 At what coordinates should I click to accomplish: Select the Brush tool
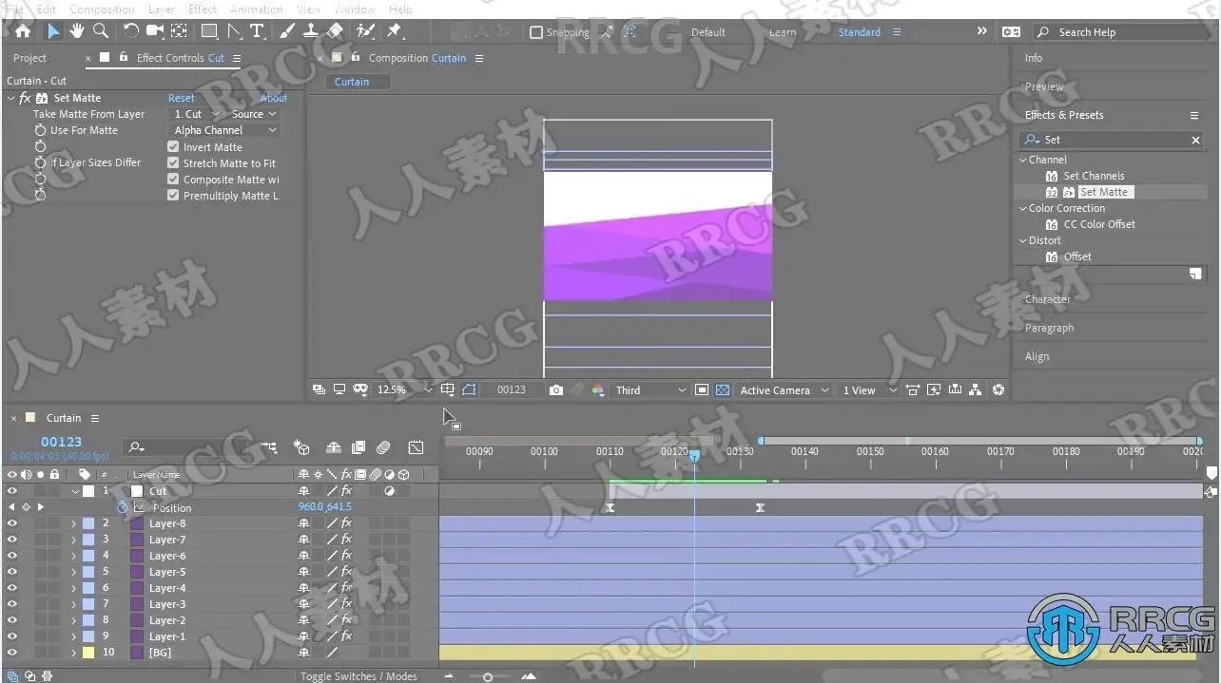tap(287, 31)
